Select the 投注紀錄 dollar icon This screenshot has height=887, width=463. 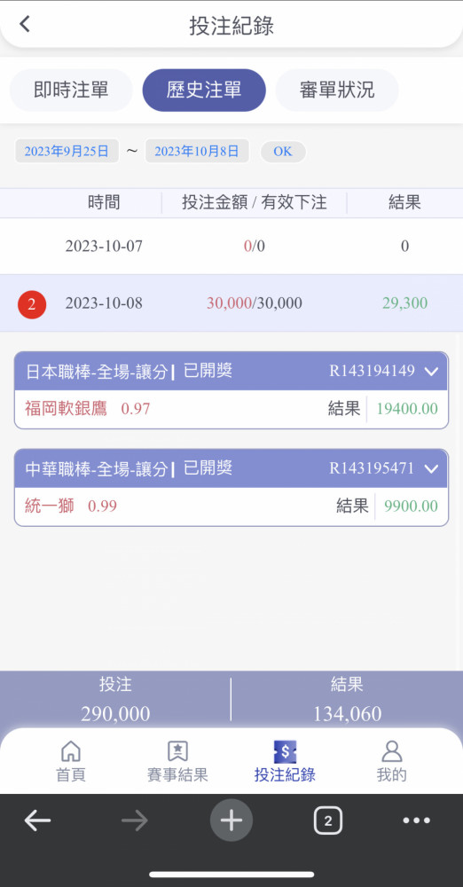[x=285, y=751]
